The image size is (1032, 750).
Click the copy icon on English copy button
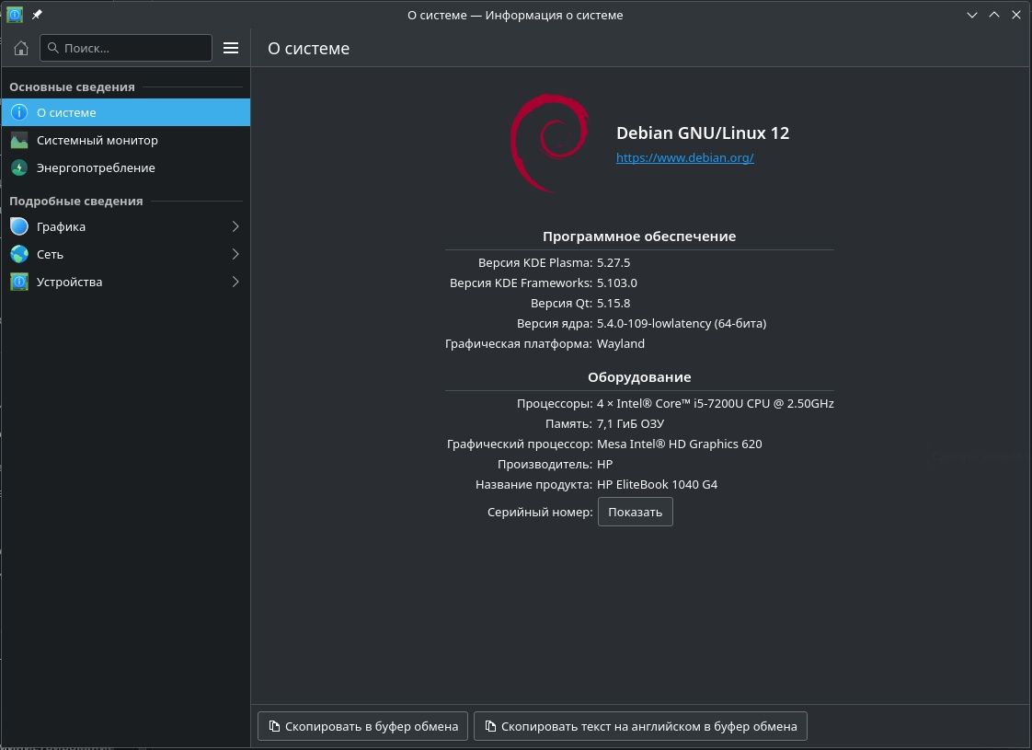point(490,726)
